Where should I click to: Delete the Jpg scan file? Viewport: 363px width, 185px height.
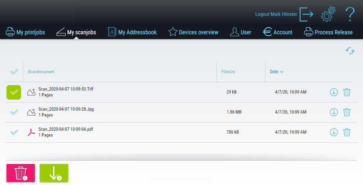347,112
